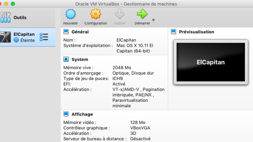This screenshot has height=142, width=253.
Task: Click the 'ICH9' chipset value
Action: point(118,78)
